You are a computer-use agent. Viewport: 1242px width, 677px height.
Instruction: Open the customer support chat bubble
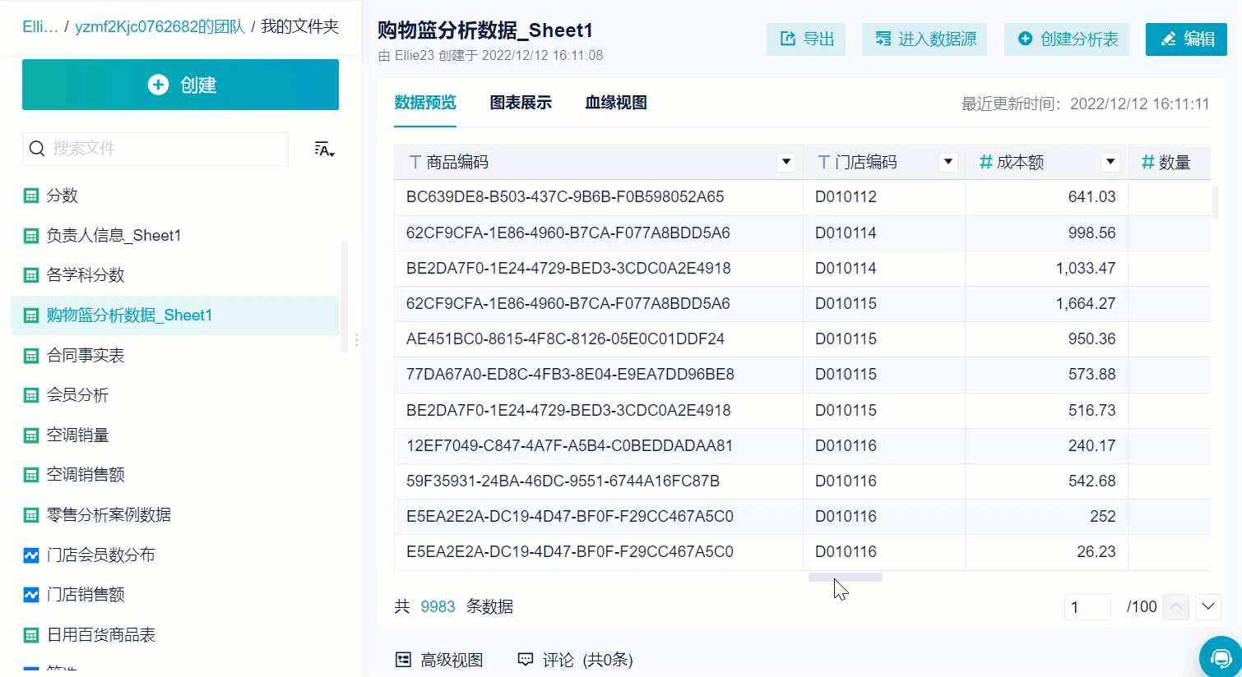1221,656
